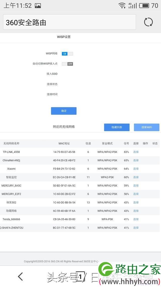Click 连接 for Tenda_666666

pyautogui.click(x=136, y=219)
